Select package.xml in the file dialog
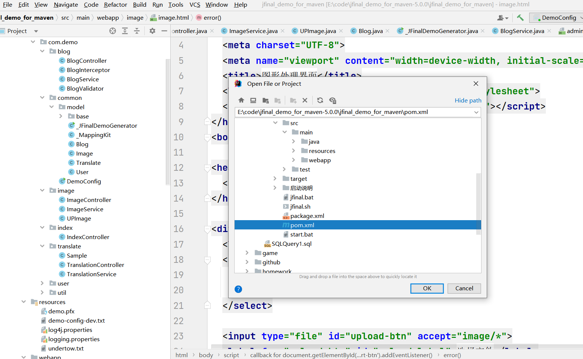 pyautogui.click(x=307, y=216)
